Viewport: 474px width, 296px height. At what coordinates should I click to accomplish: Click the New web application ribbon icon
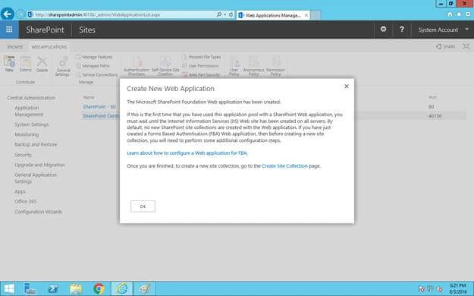tap(9, 64)
